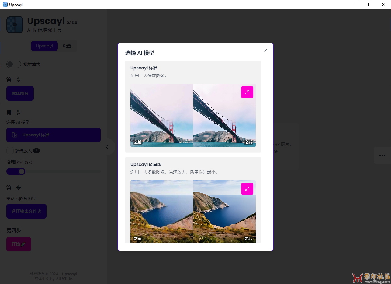Click the question mark help badge

click(36, 151)
